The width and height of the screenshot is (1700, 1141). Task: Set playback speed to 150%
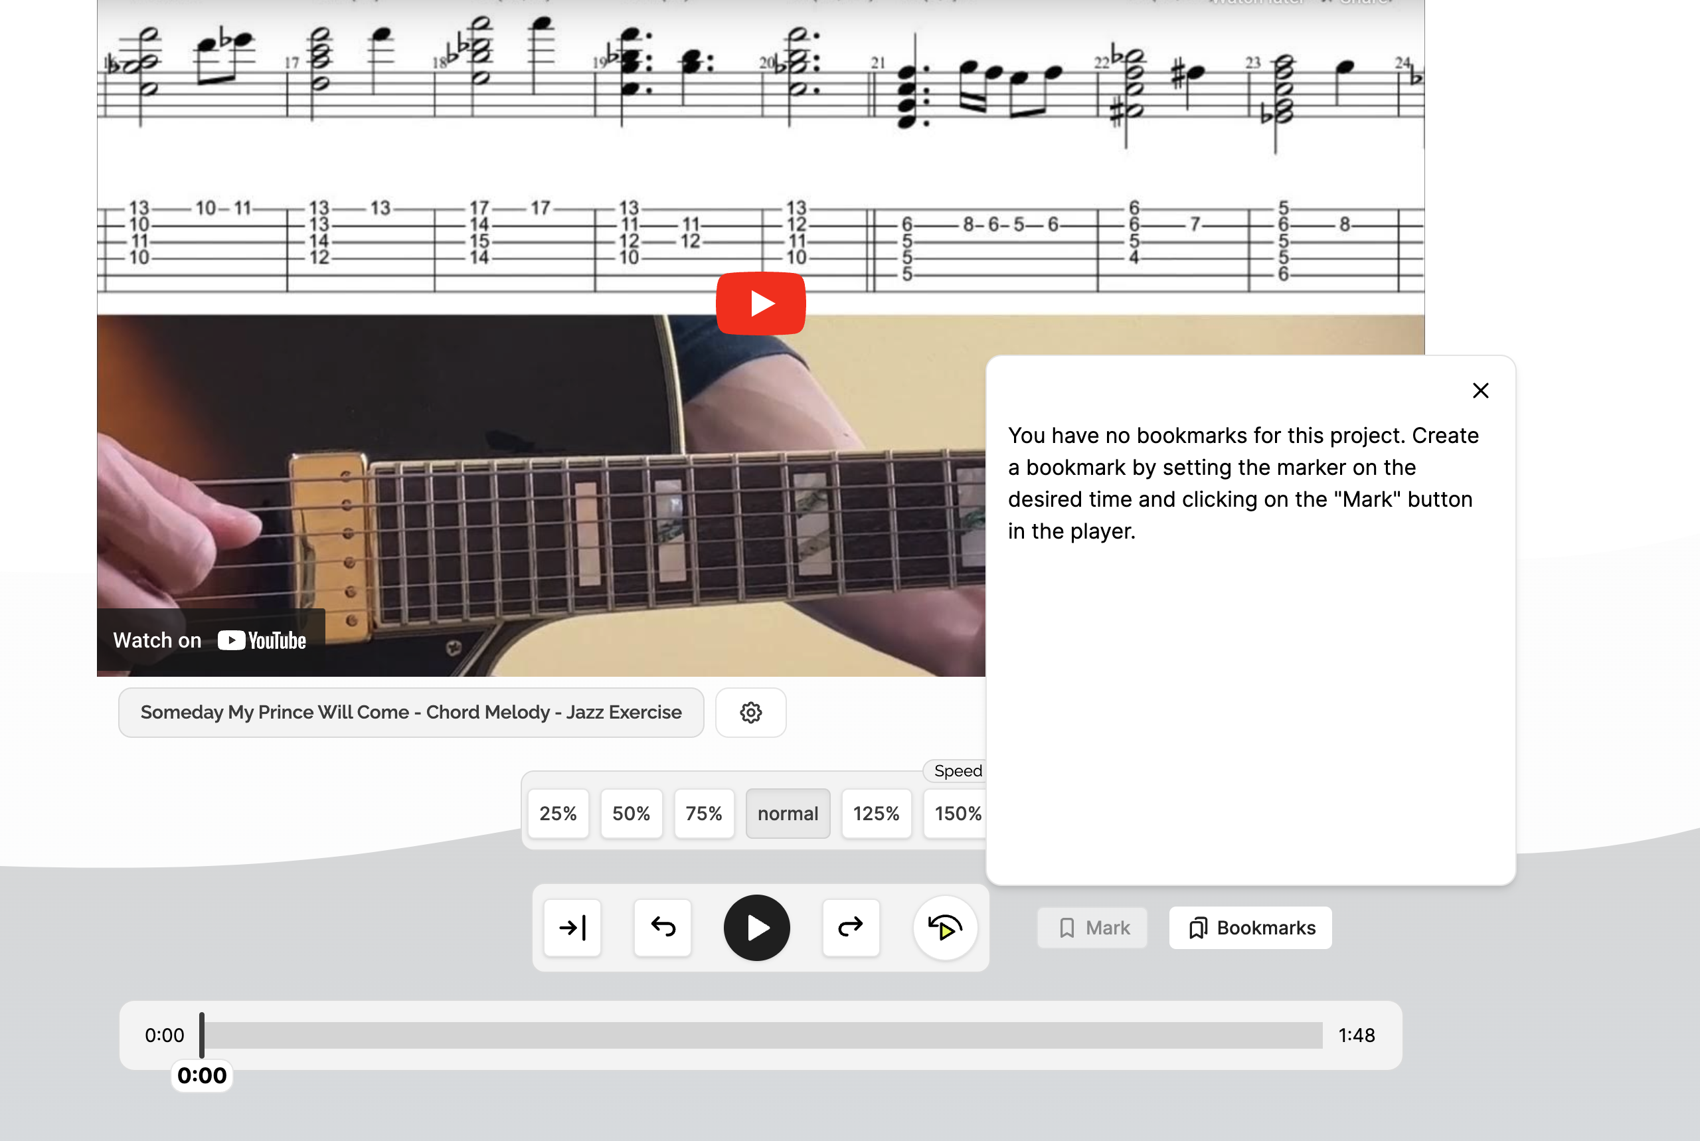[x=955, y=814]
